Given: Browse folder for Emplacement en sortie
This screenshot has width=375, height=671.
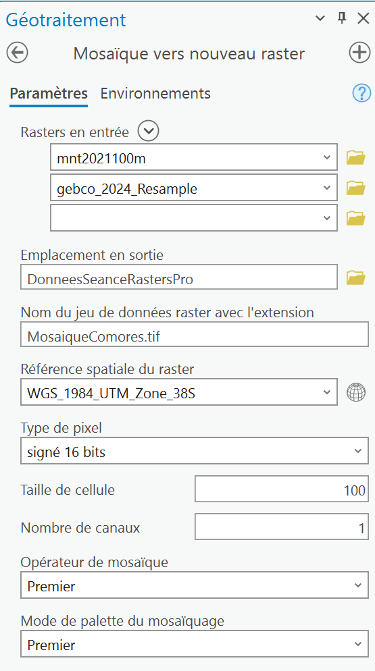Looking at the screenshot, I should 355,277.
